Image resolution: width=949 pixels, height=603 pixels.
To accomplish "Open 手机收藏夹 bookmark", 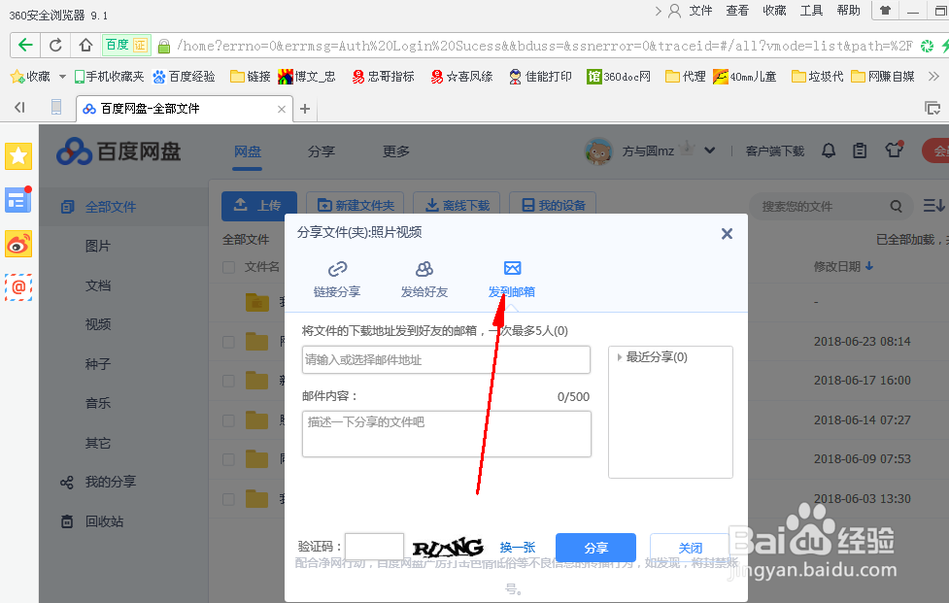I will click(x=110, y=77).
